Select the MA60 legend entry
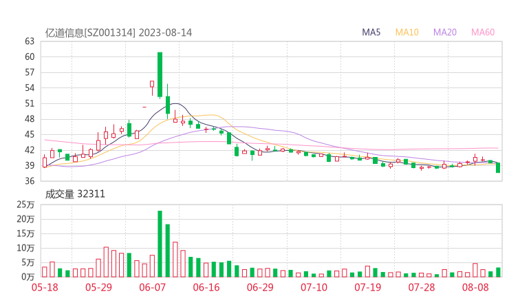This screenshot has height=303, width=509. click(483, 32)
